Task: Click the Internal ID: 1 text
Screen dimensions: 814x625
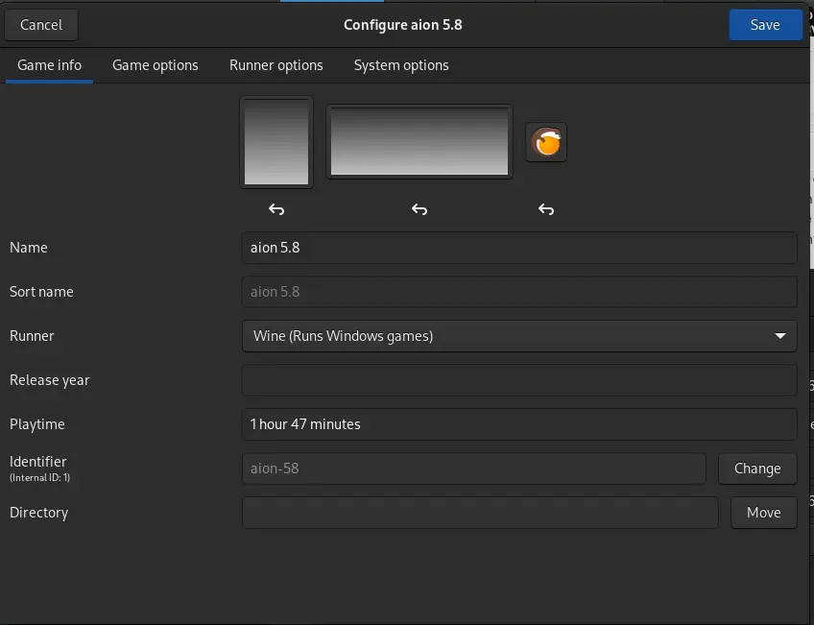Action: point(39,477)
